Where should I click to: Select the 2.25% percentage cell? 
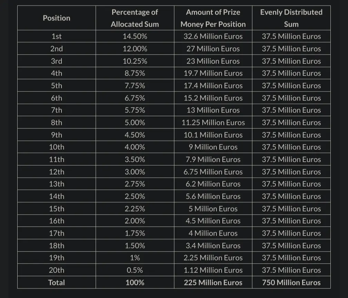135,209
